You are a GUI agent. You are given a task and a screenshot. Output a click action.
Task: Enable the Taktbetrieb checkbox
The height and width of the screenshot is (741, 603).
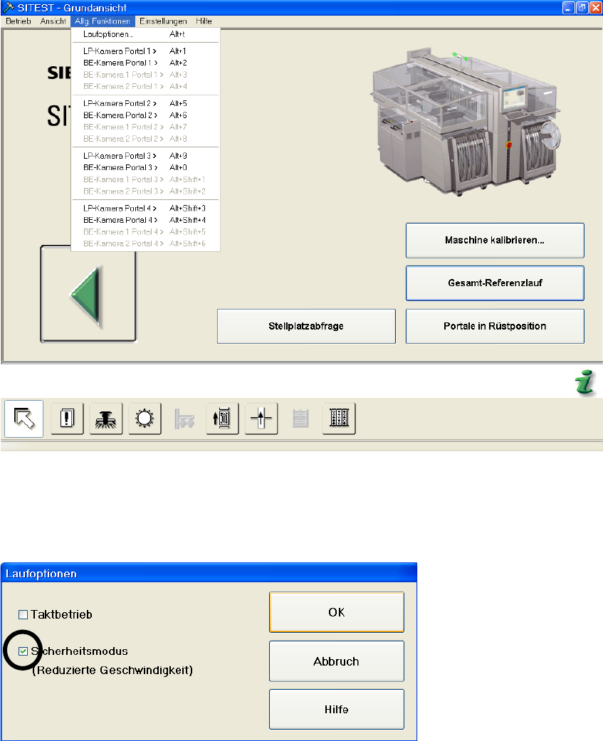(23, 614)
